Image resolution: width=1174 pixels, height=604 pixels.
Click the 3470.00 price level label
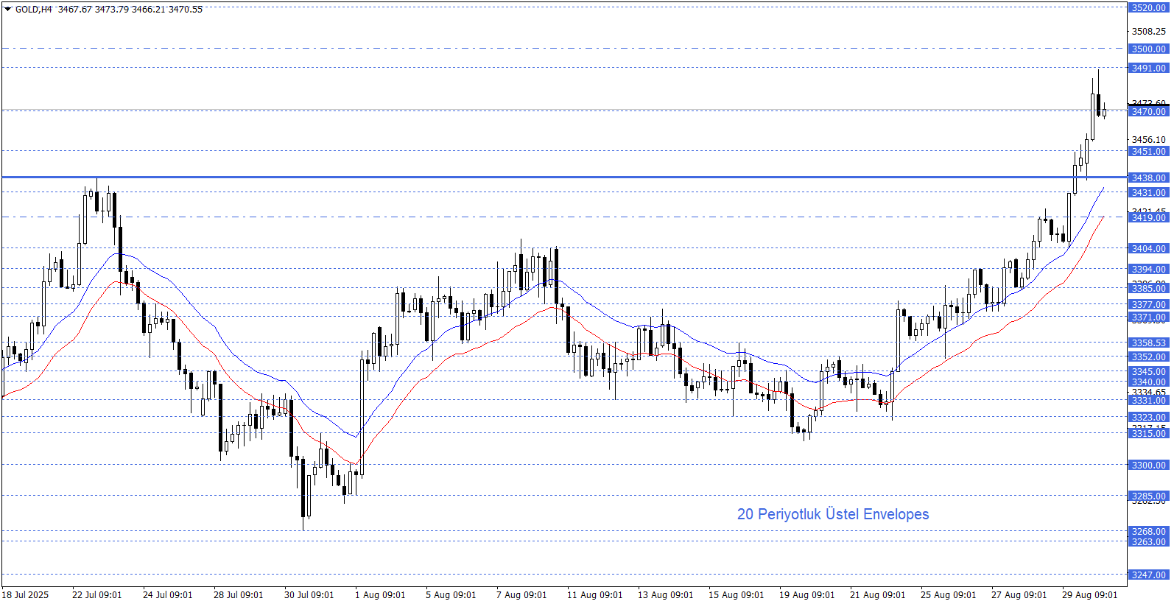click(1148, 112)
